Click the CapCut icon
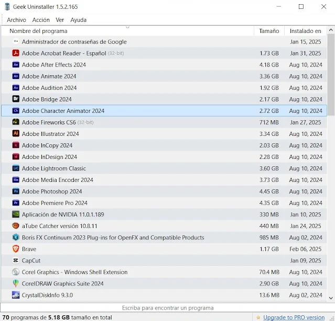The height and width of the screenshot is (321, 335). coord(16,260)
